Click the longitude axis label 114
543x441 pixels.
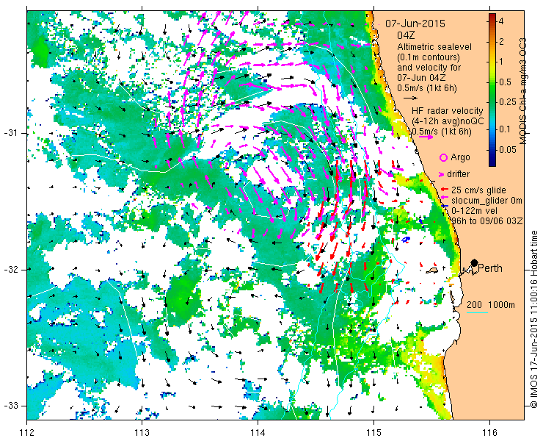(x=258, y=433)
